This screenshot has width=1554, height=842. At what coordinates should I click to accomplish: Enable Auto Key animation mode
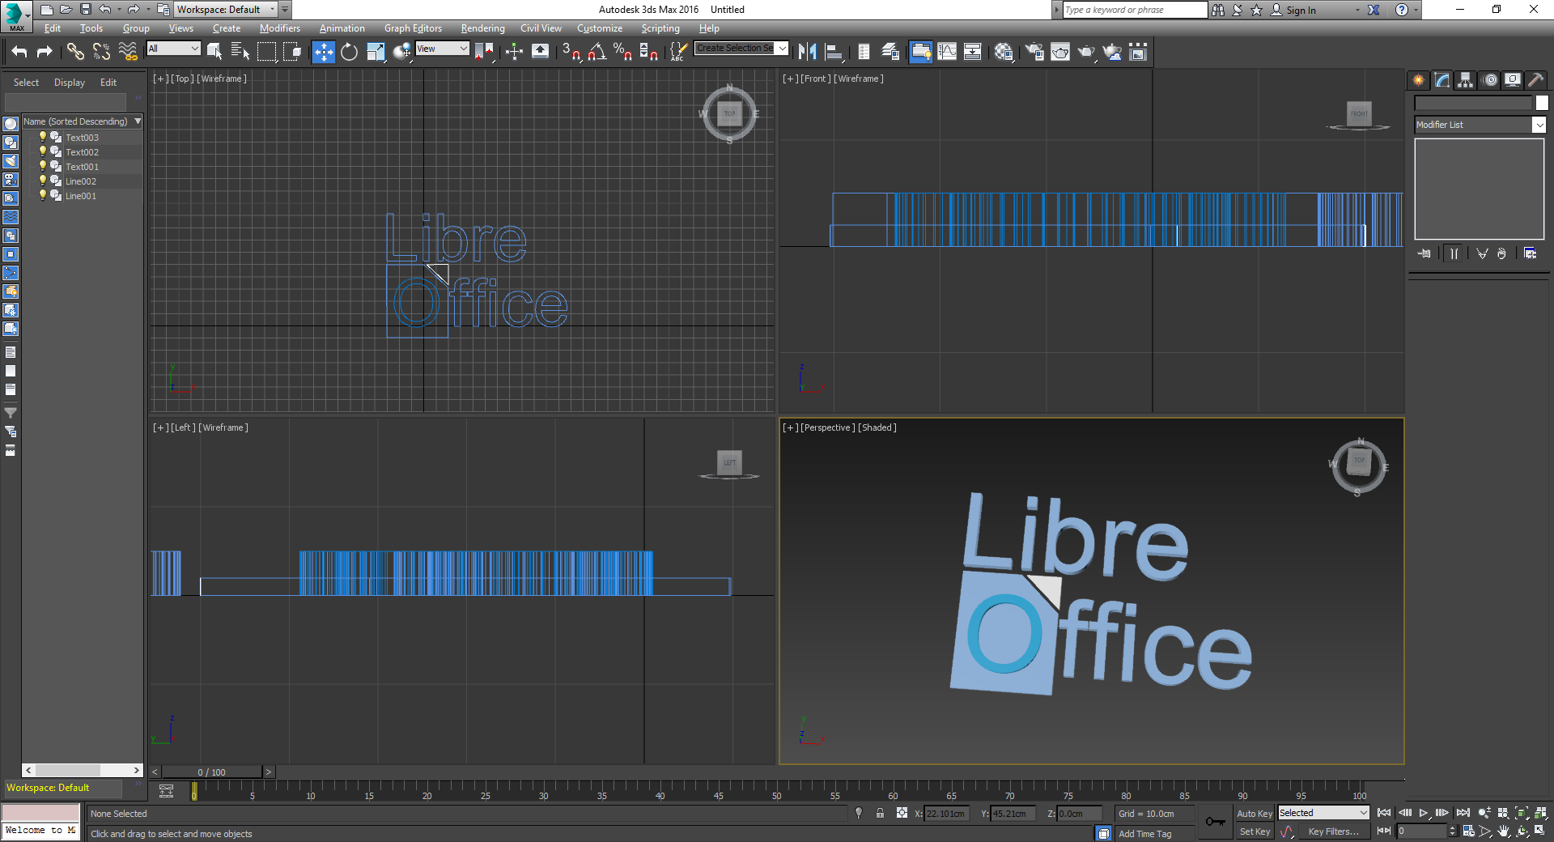(x=1254, y=814)
